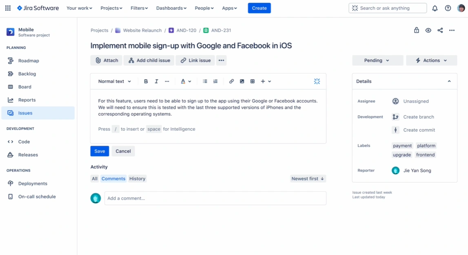This screenshot has height=255, width=468.
Task: Open Code in sidebar
Action: [x=38, y=142]
